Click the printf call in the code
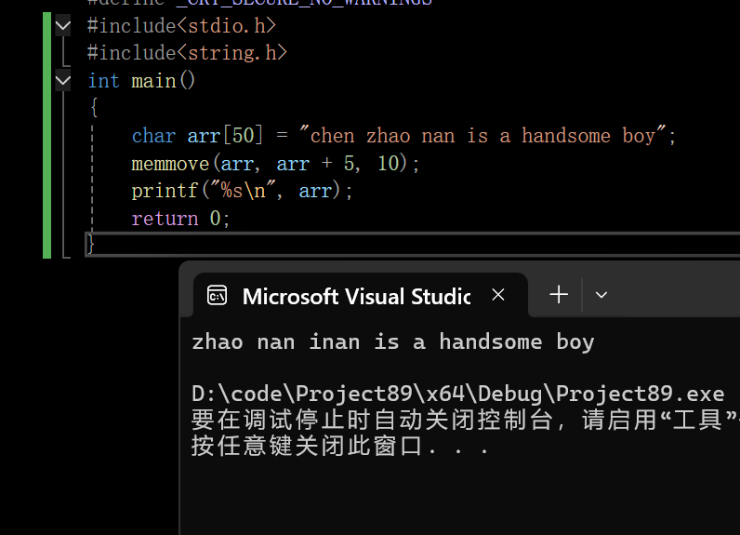Screen dimensions: 740x535 (165, 192)
